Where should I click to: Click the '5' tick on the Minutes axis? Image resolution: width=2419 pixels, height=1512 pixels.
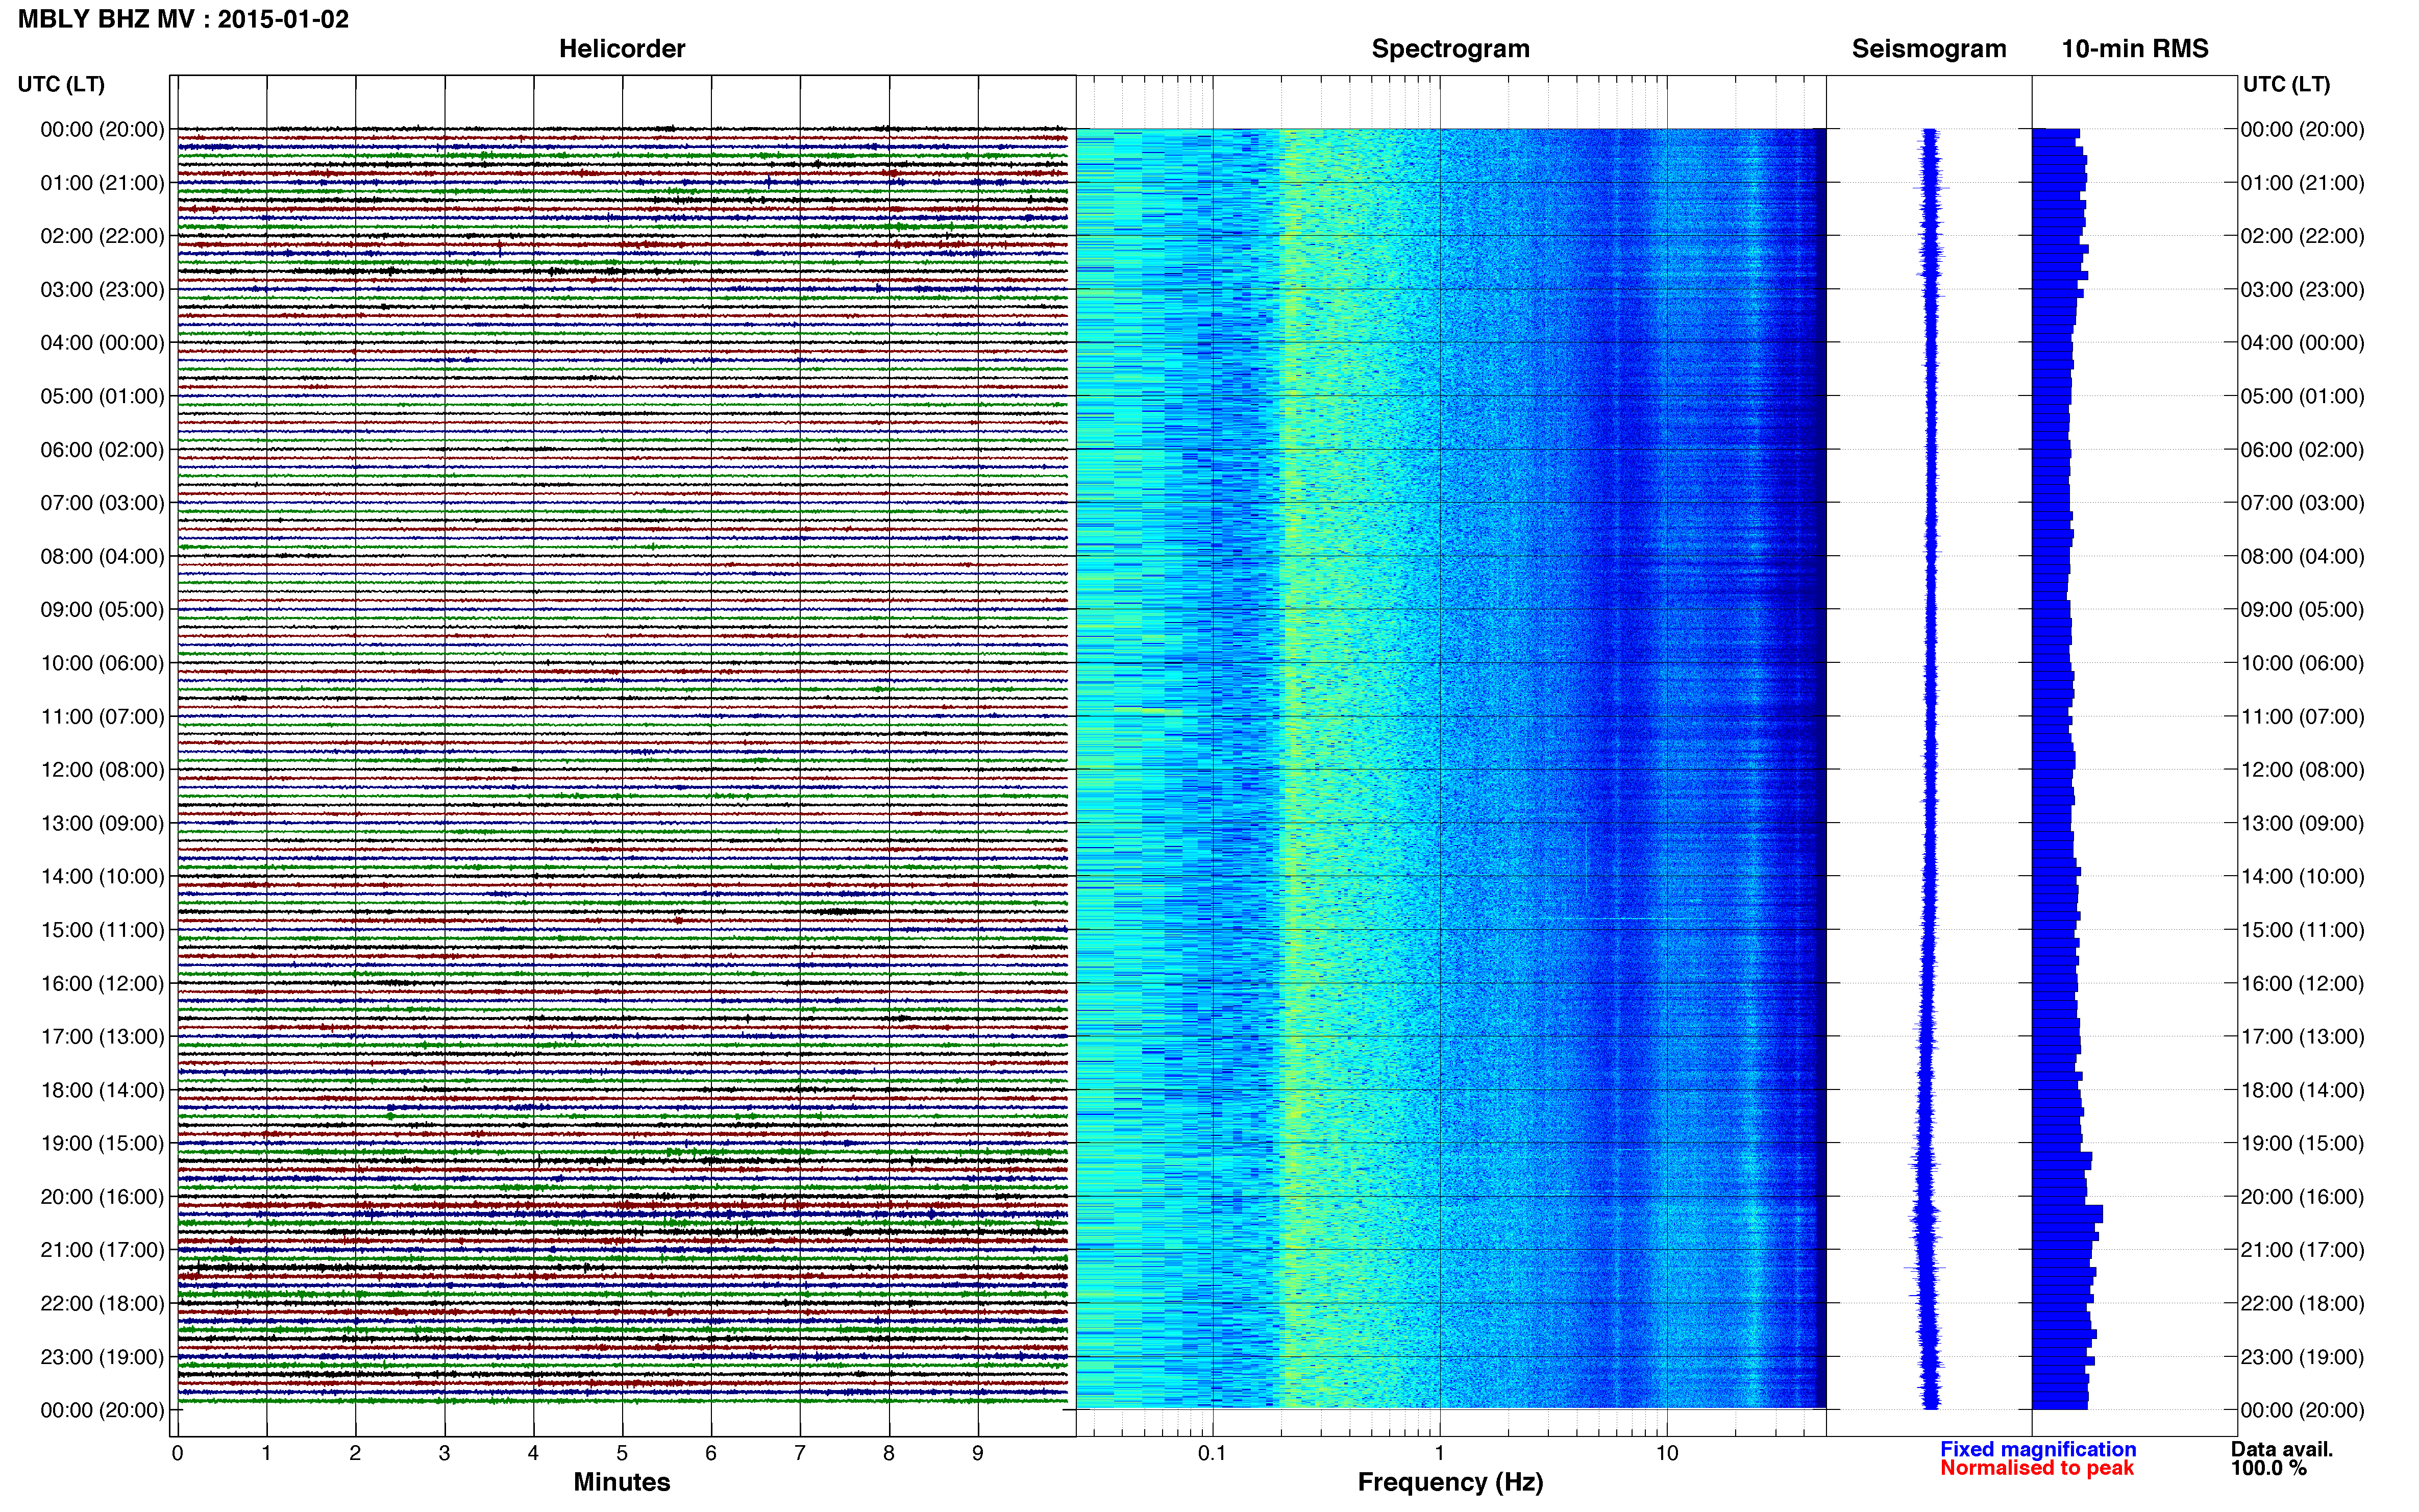[x=622, y=1453]
